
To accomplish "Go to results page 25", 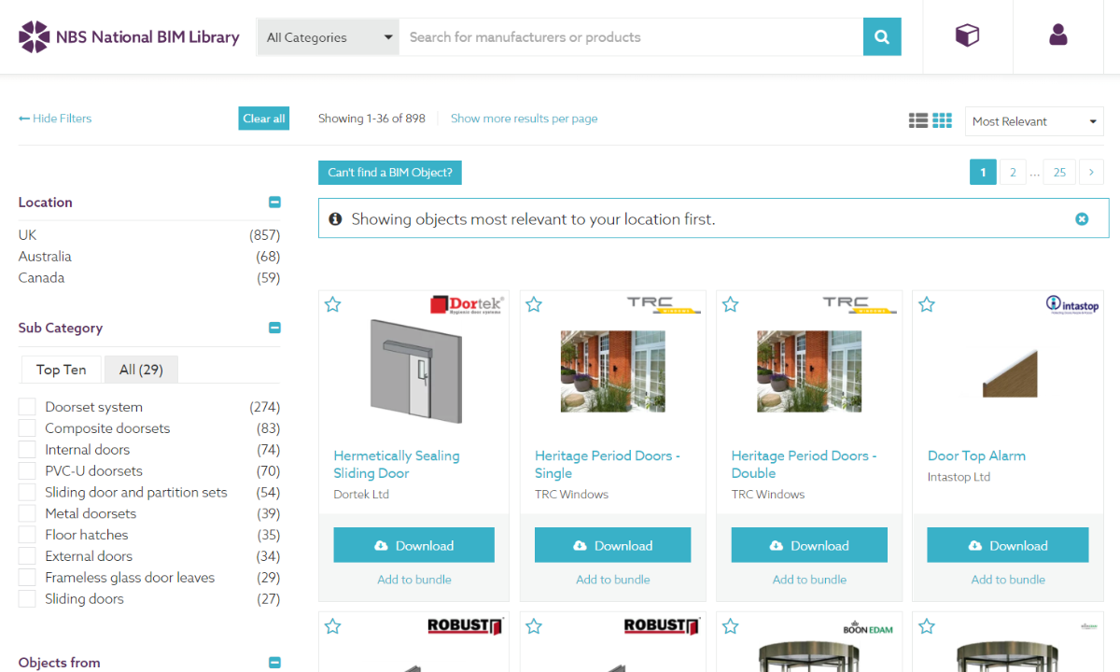I will point(1059,173).
